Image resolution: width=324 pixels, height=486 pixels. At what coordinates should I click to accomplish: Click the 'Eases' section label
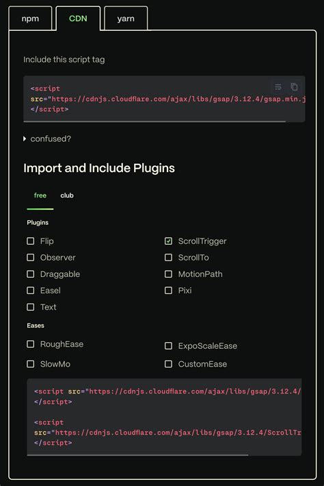(36, 326)
